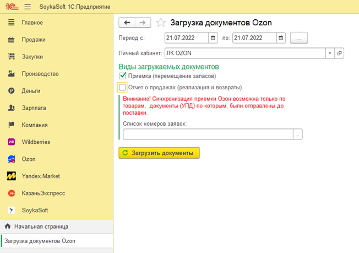Open the Компания section
Screen dimensions: 359x253
[x=35, y=125]
